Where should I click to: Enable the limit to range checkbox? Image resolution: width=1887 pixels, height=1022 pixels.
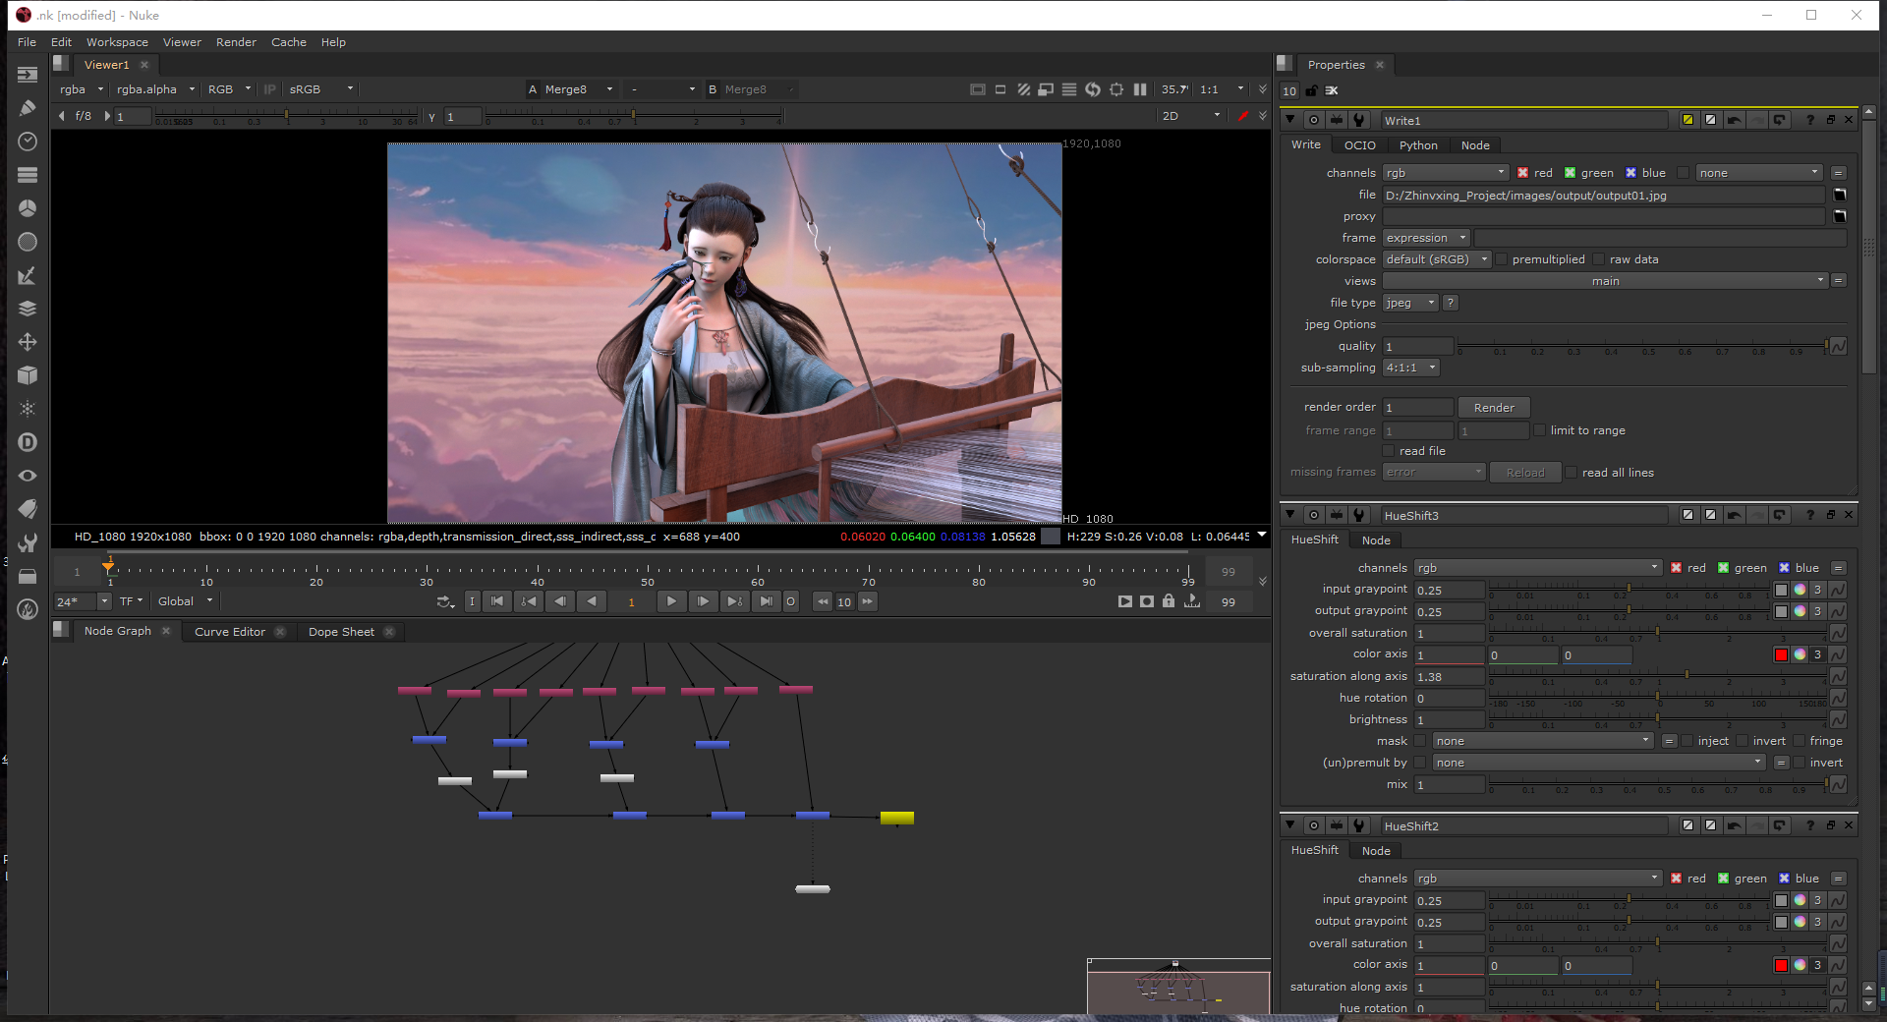(1540, 430)
